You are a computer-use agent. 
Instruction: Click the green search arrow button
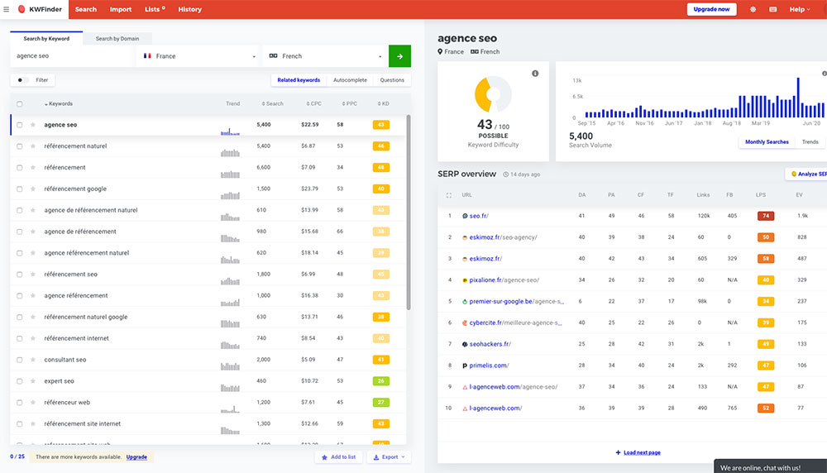coord(399,56)
